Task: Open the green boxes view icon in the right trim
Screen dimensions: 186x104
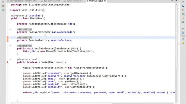Action: pos(183,14)
